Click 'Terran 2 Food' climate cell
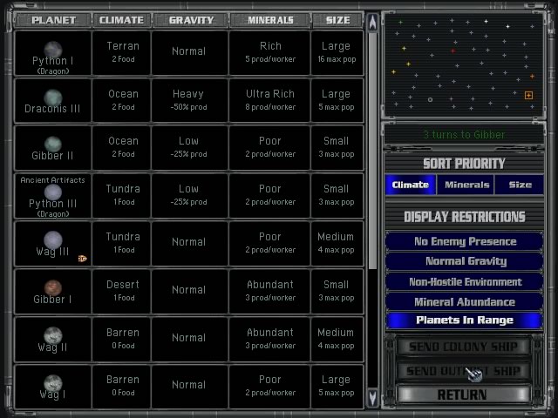 click(121, 52)
